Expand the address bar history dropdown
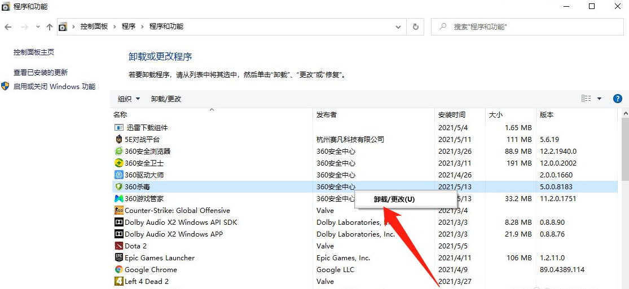The image size is (629, 289). coord(398,27)
